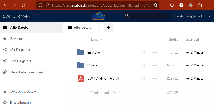Open the extensions puzzle icon

pos(200,5)
